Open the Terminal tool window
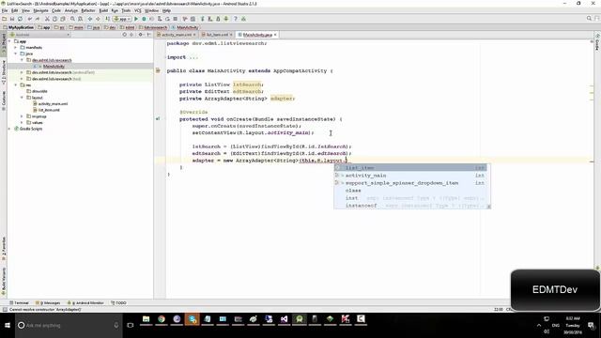This screenshot has width=601, height=338. [19, 302]
